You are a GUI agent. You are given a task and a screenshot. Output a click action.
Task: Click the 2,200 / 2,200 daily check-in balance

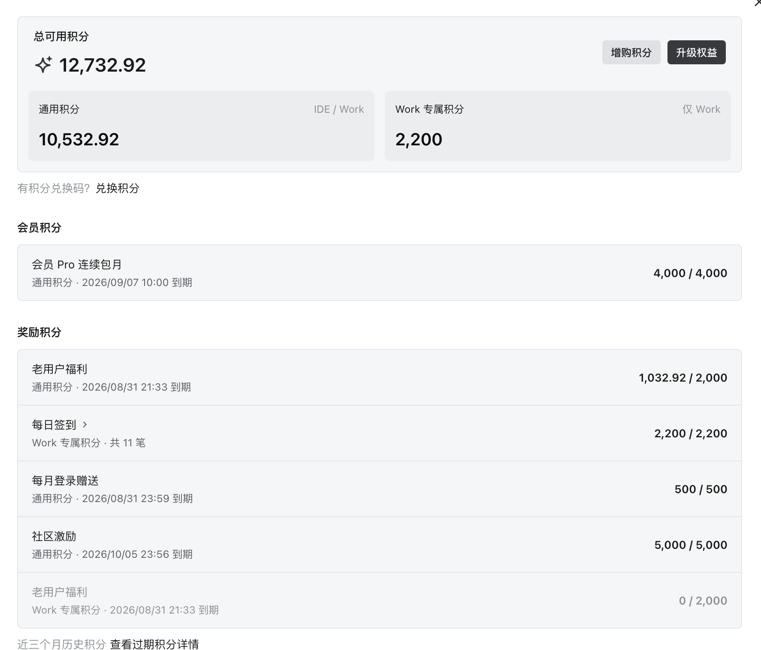tap(691, 433)
